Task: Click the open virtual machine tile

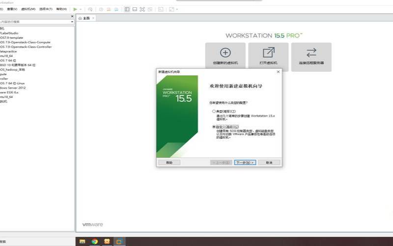Action: click(268, 57)
